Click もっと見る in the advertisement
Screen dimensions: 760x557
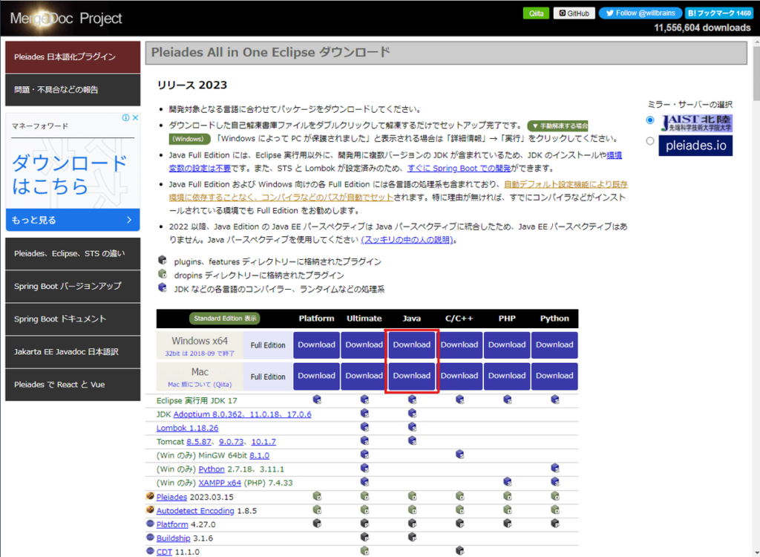73,220
